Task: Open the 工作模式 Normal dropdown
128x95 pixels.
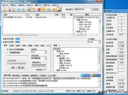Action: pos(94,42)
